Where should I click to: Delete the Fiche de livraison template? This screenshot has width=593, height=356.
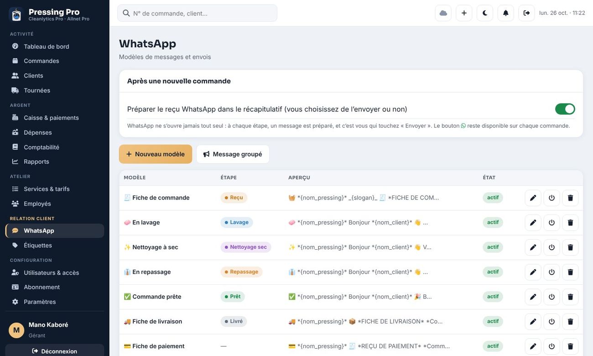pyautogui.click(x=570, y=321)
